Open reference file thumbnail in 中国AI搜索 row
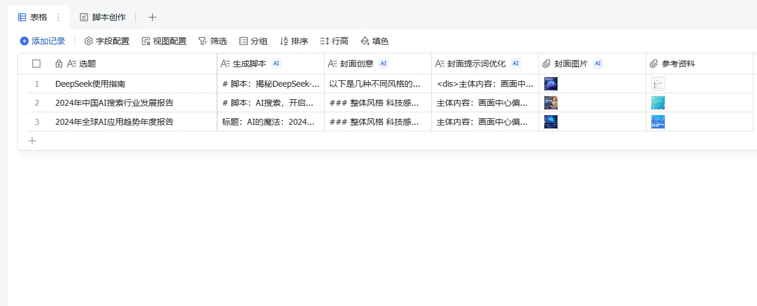The image size is (757, 306). point(658,103)
